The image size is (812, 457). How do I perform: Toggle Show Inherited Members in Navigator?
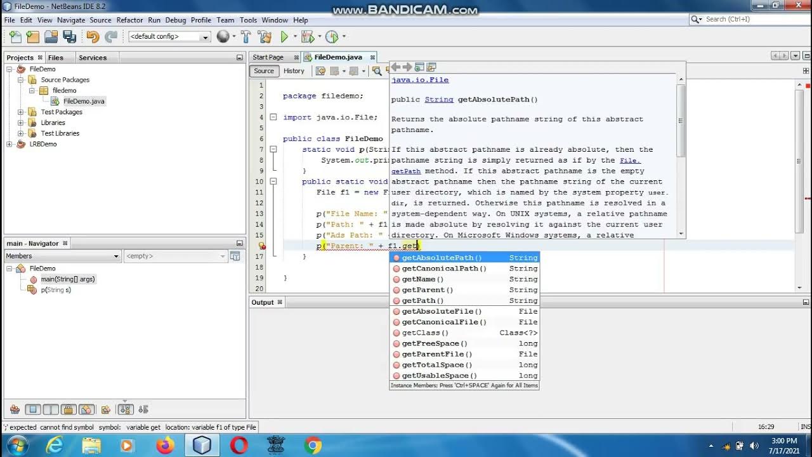(15, 409)
